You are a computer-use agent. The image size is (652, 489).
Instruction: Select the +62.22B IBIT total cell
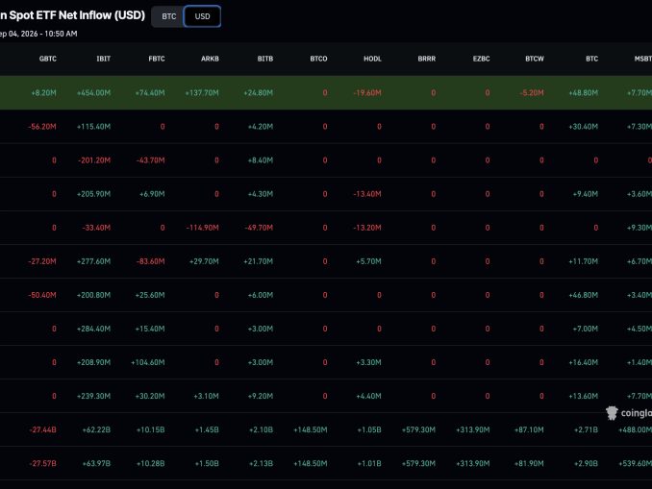(x=96, y=429)
